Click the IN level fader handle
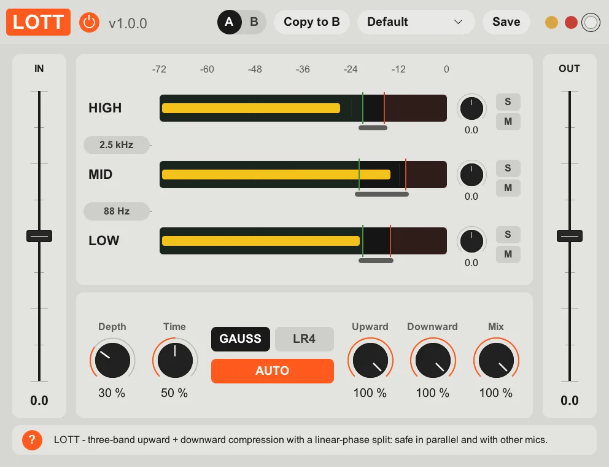The image size is (609, 467). 39,235
